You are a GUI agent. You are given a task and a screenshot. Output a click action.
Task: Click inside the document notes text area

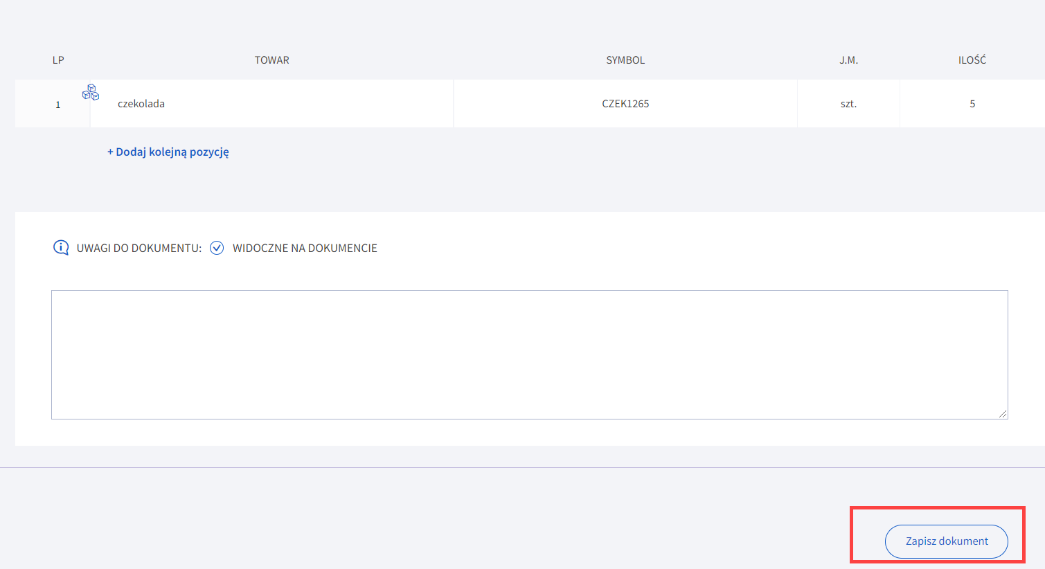coord(529,354)
